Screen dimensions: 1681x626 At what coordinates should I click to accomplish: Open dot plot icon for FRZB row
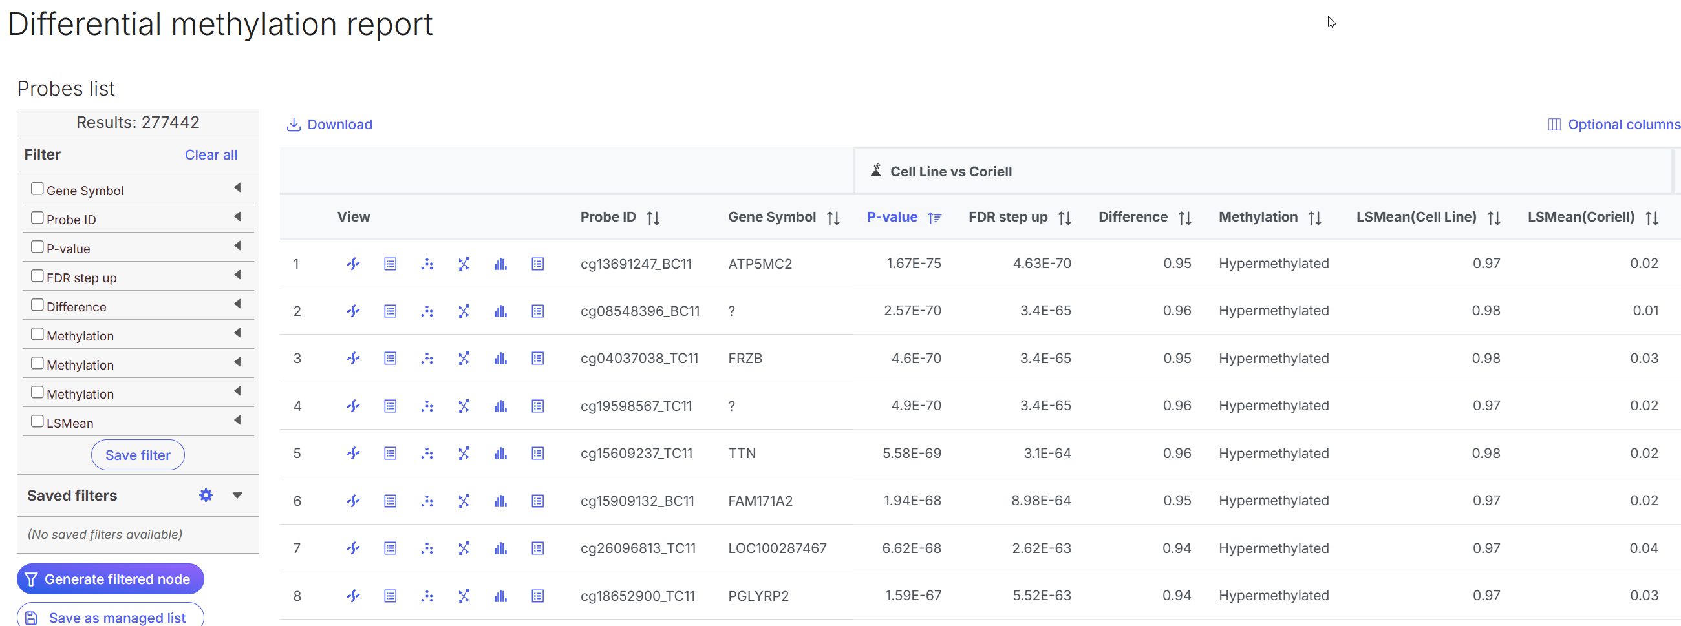tap(427, 359)
